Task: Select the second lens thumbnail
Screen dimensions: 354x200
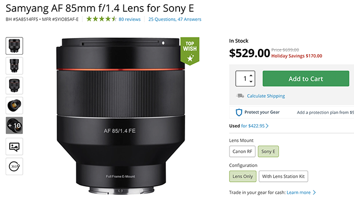Action: click(x=14, y=66)
